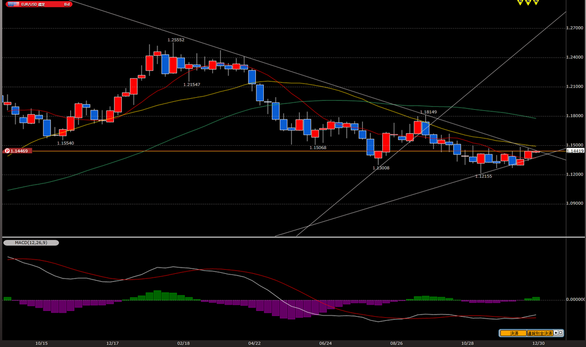The image size is (586, 347).
Task: Click the 1.15000 axis value
Action: coord(575,145)
